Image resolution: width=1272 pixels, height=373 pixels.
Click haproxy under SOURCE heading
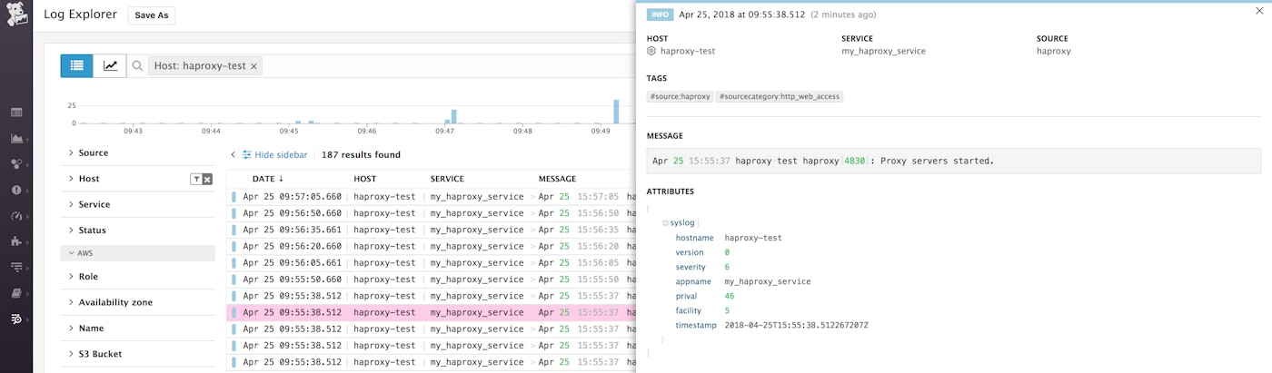click(1054, 51)
